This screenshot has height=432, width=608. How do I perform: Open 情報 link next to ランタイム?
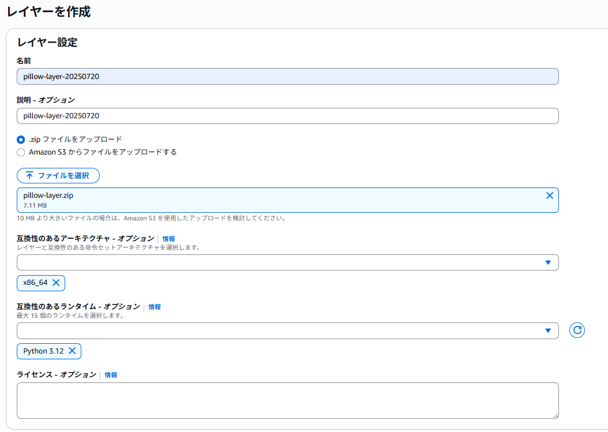click(155, 307)
